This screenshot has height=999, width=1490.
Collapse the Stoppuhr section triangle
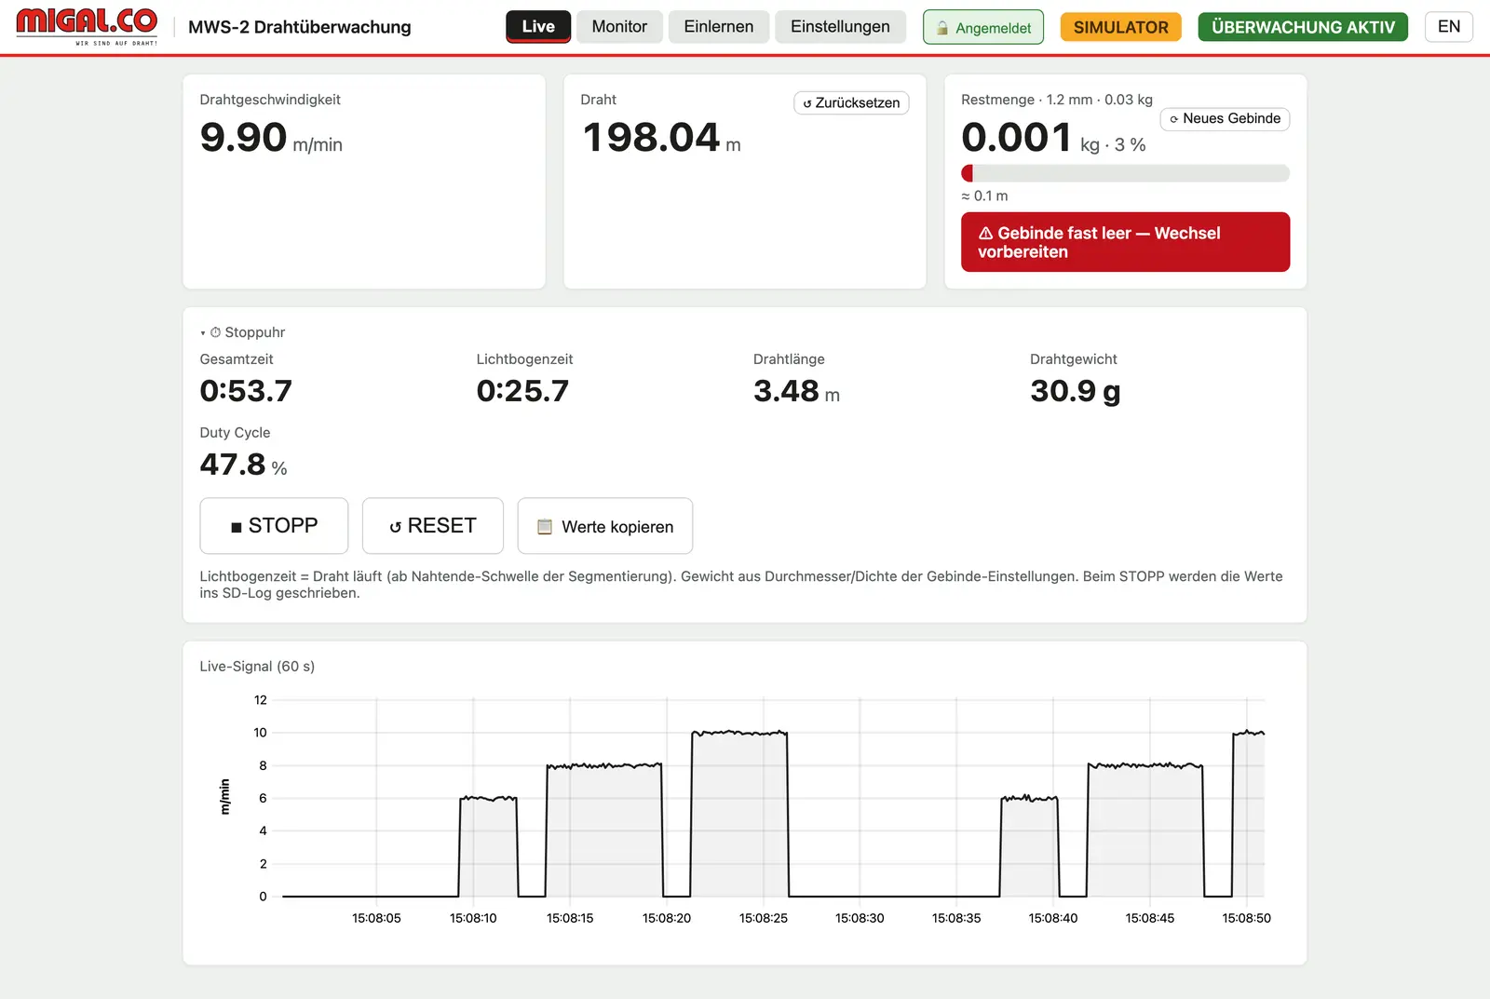203,333
